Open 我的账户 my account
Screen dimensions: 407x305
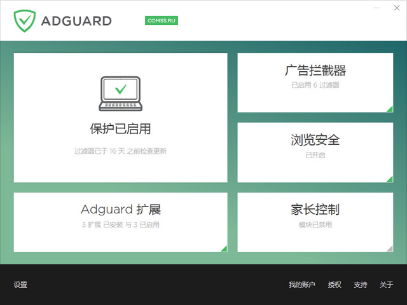(301, 285)
